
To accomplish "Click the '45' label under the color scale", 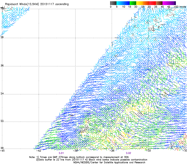I will tap(169, 7).
